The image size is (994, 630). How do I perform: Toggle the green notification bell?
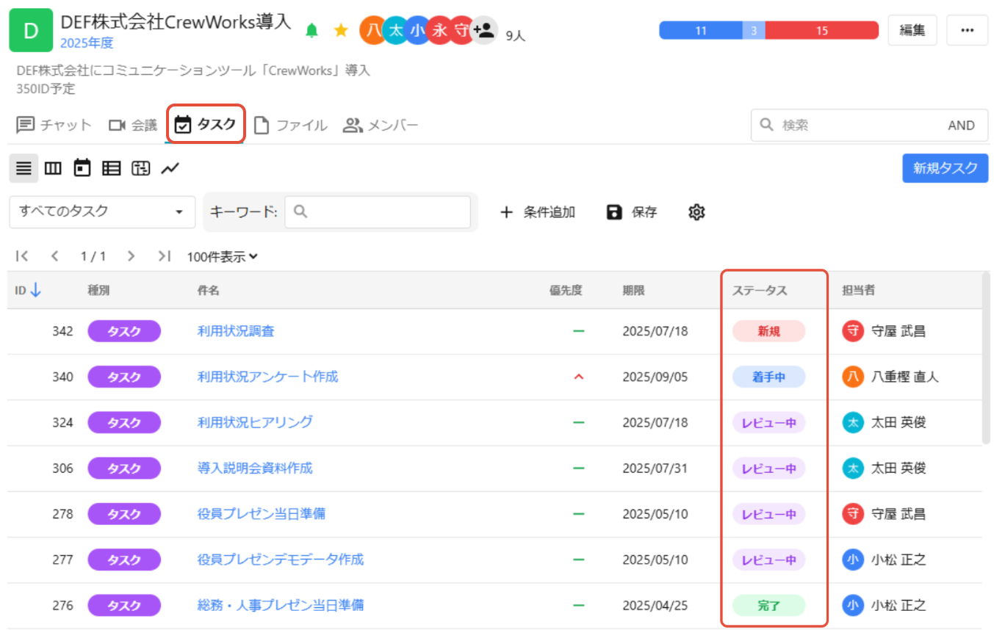[312, 30]
